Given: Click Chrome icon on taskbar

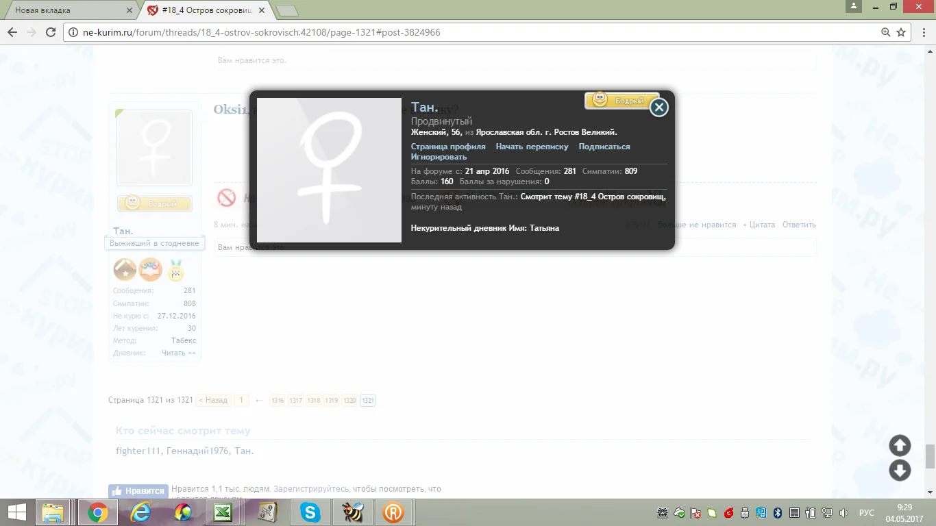Looking at the screenshot, I should click(x=97, y=512).
